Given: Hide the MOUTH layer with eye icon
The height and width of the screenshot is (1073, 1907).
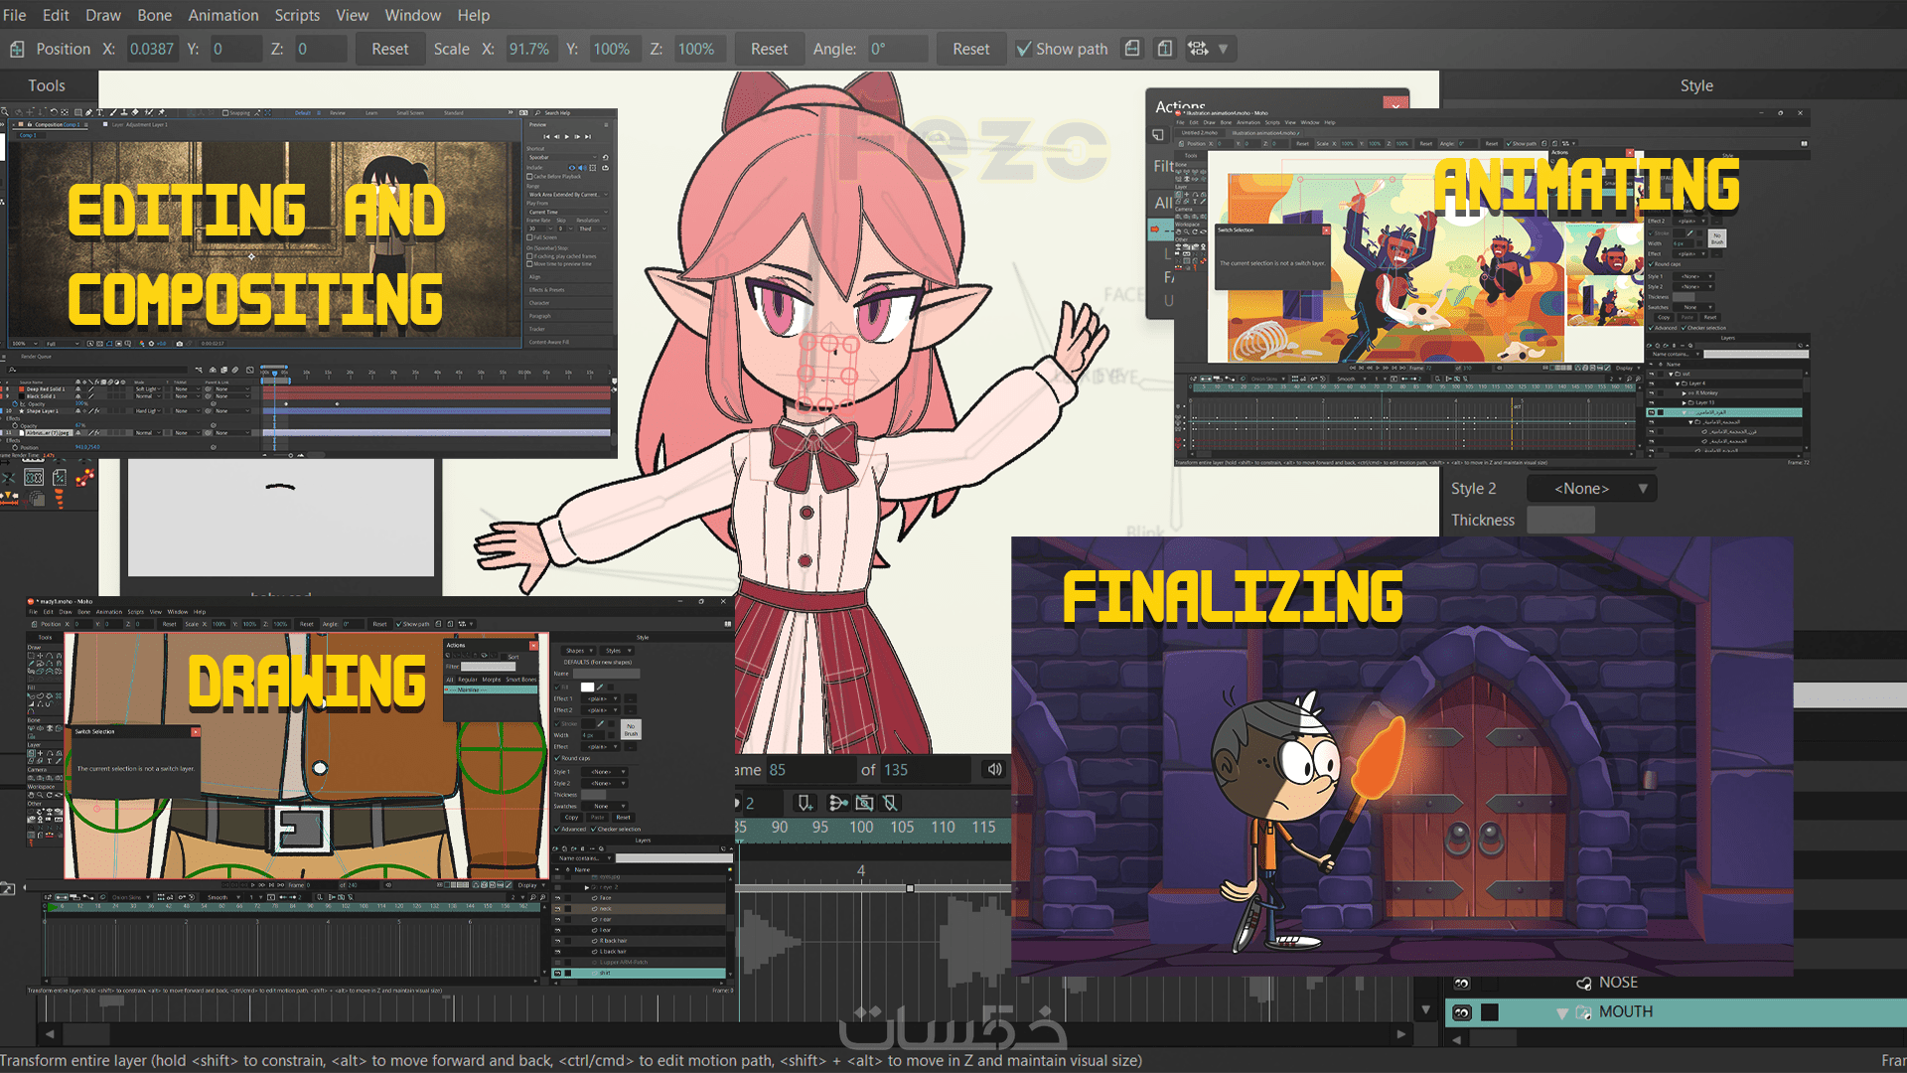Looking at the screenshot, I should 1461,1012.
